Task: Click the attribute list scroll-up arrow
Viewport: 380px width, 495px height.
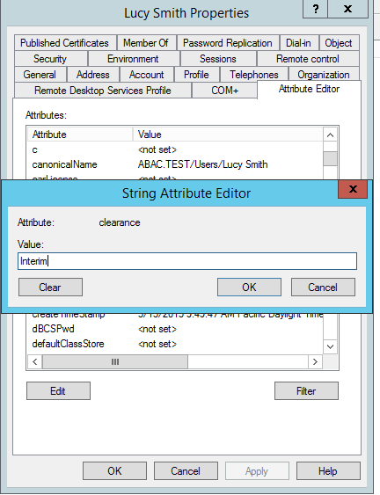Action: tap(330, 135)
